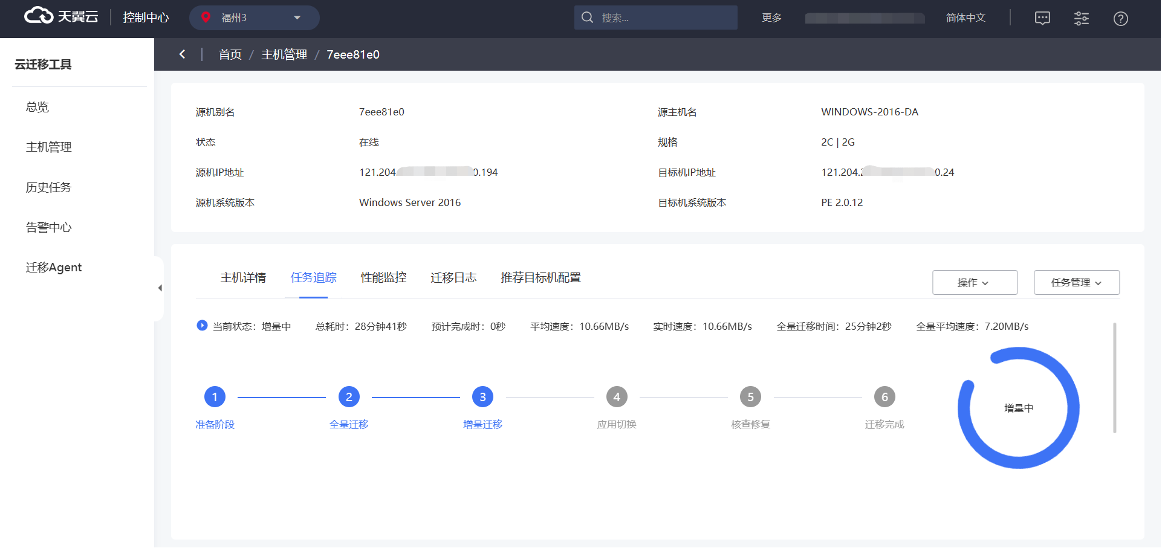The height and width of the screenshot is (548, 1162).
Task: Click step 4 circle 应用切换
Action: pos(617,397)
